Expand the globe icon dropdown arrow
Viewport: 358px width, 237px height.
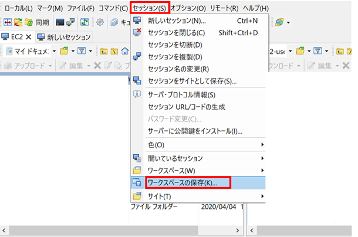(288, 22)
